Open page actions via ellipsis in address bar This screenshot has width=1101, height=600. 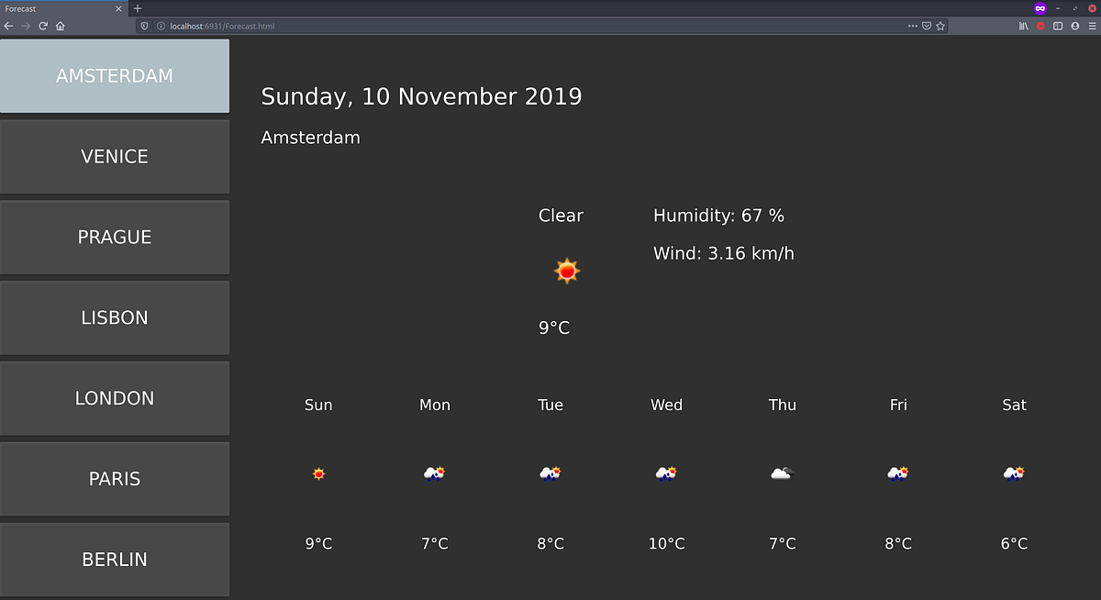coord(914,26)
